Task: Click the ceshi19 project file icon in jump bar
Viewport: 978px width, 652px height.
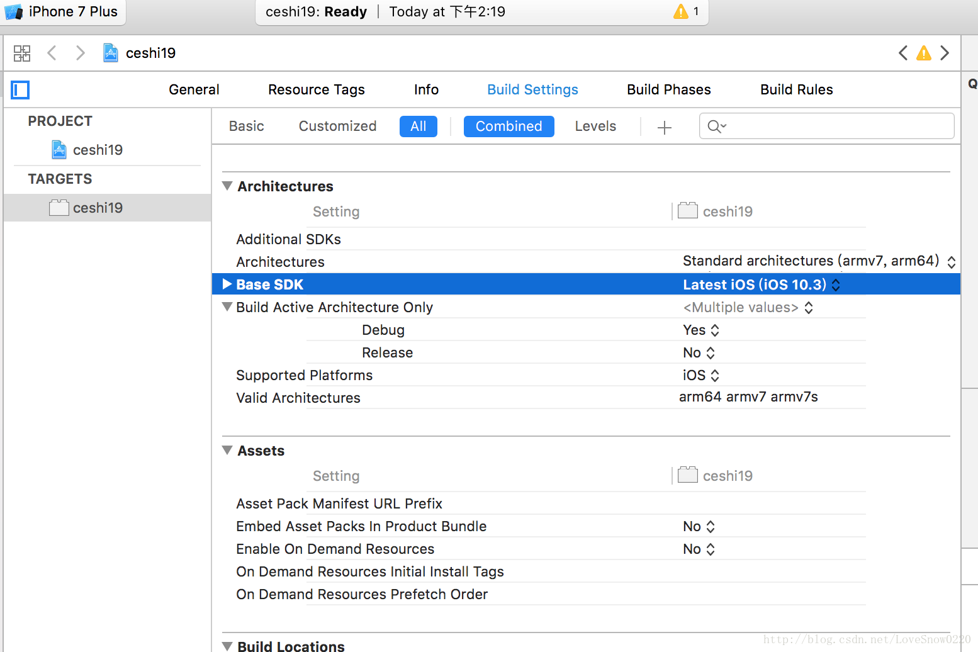Action: (111, 53)
